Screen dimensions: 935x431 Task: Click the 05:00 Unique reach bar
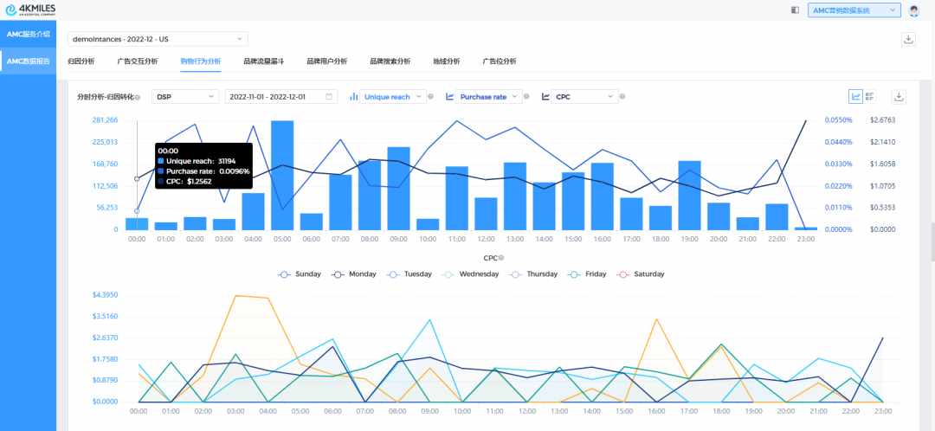[282, 176]
